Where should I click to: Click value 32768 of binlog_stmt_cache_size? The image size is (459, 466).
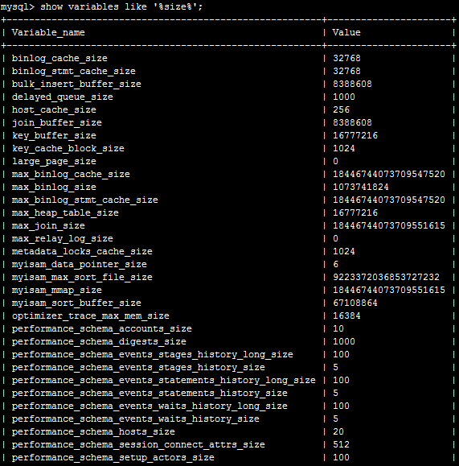click(x=346, y=71)
